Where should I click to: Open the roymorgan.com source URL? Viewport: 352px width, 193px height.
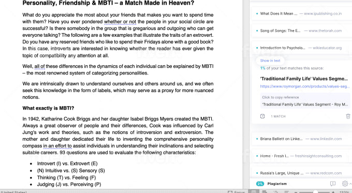tap(304, 86)
